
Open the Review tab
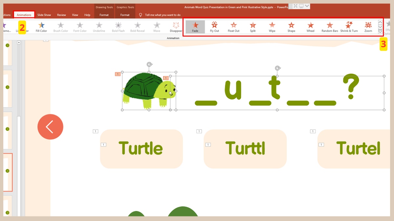61,15
